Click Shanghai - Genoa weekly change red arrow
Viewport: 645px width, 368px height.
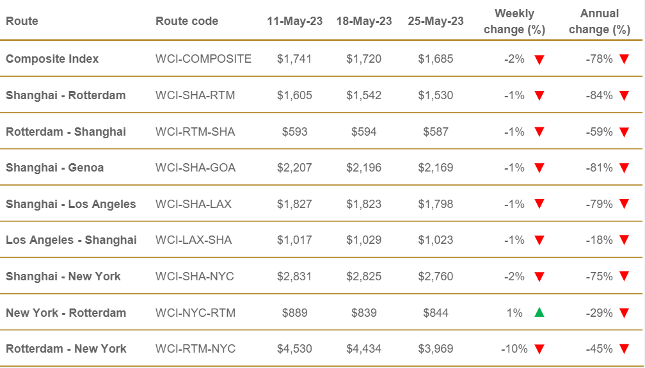point(539,168)
